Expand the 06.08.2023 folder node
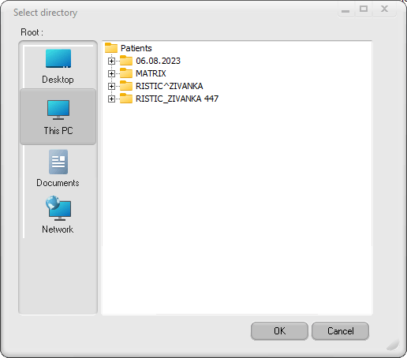This screenshot has width=407, height=358. click(111, 61)
